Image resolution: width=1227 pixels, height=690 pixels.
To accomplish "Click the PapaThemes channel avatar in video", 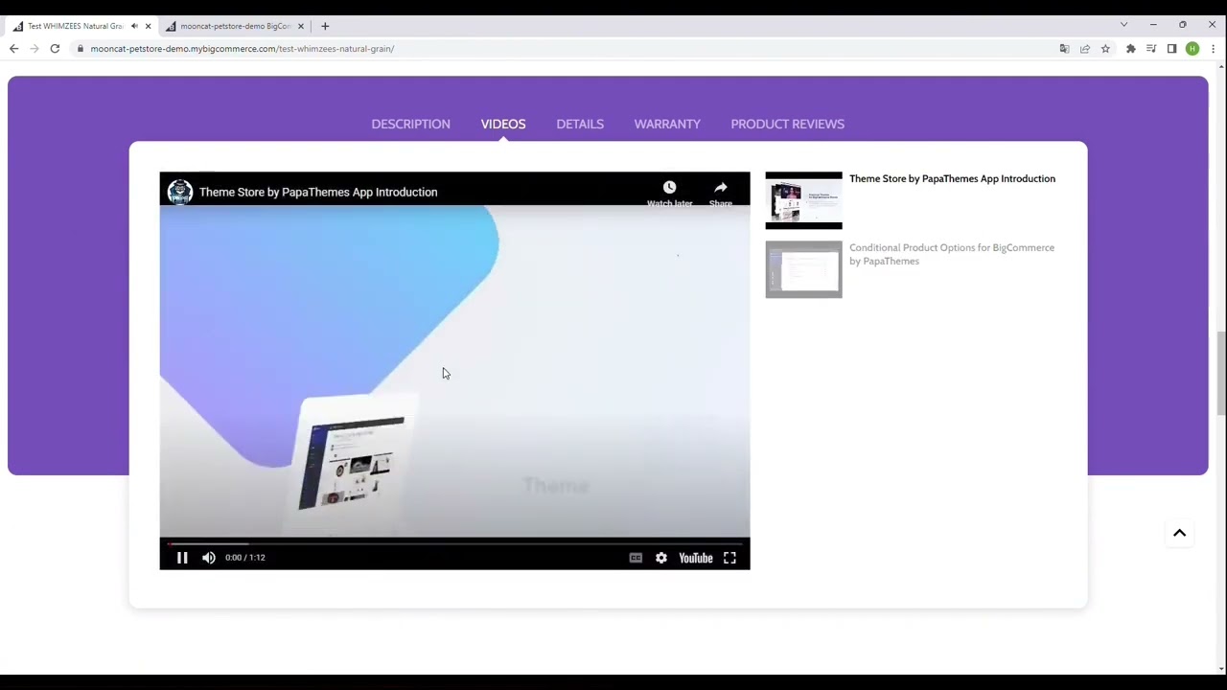I will (180, 192).
